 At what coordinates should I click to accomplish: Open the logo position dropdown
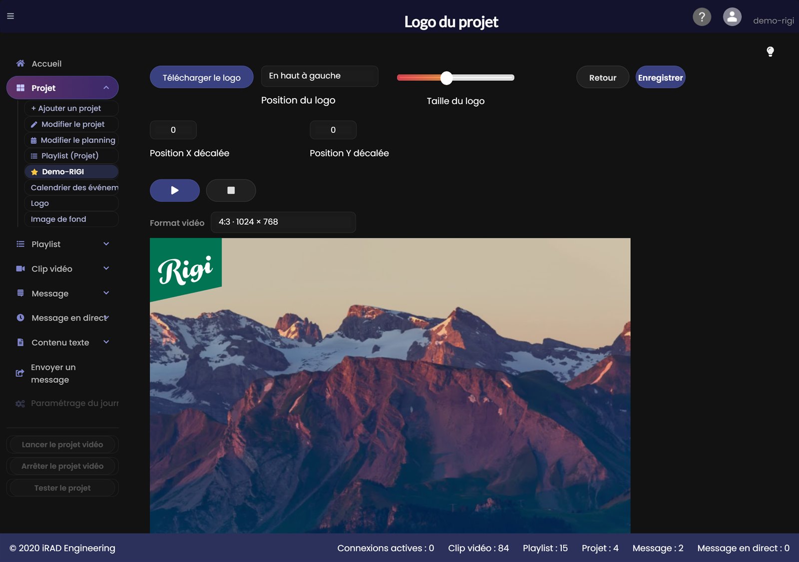coord(320,76)
